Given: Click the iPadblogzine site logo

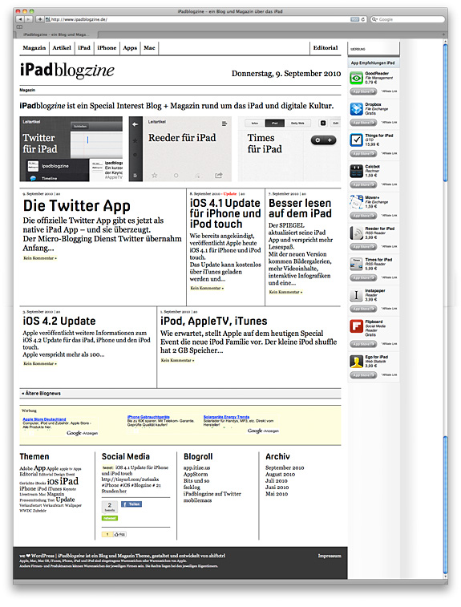Looking at the screenshot, I should pos(67,71).
